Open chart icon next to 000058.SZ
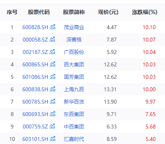This screenshot has height=144, width=165. tap(52, 40)
